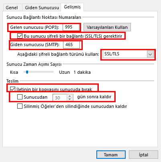Open the SSL/TLS encryption type dropdown

click(128, 54)
